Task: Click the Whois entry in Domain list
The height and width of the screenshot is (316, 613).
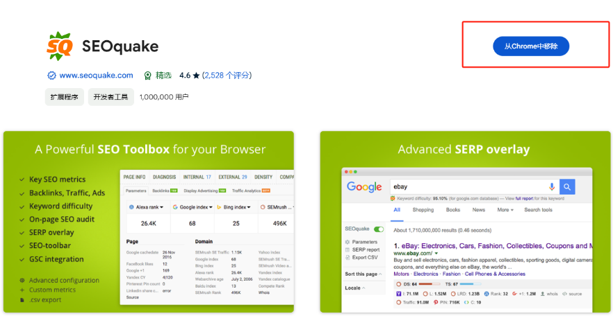Action: pyautogui.click(x=264, y=292)
